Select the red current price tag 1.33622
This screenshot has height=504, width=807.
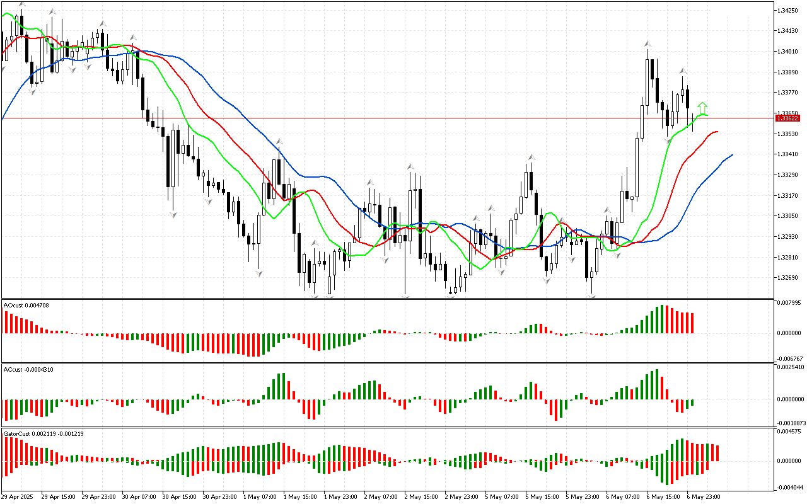tap(788, 118)
